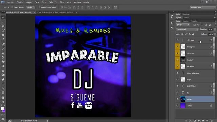Select the Healing Brush tool
The image size is (217, 122).
click(3, 44)
